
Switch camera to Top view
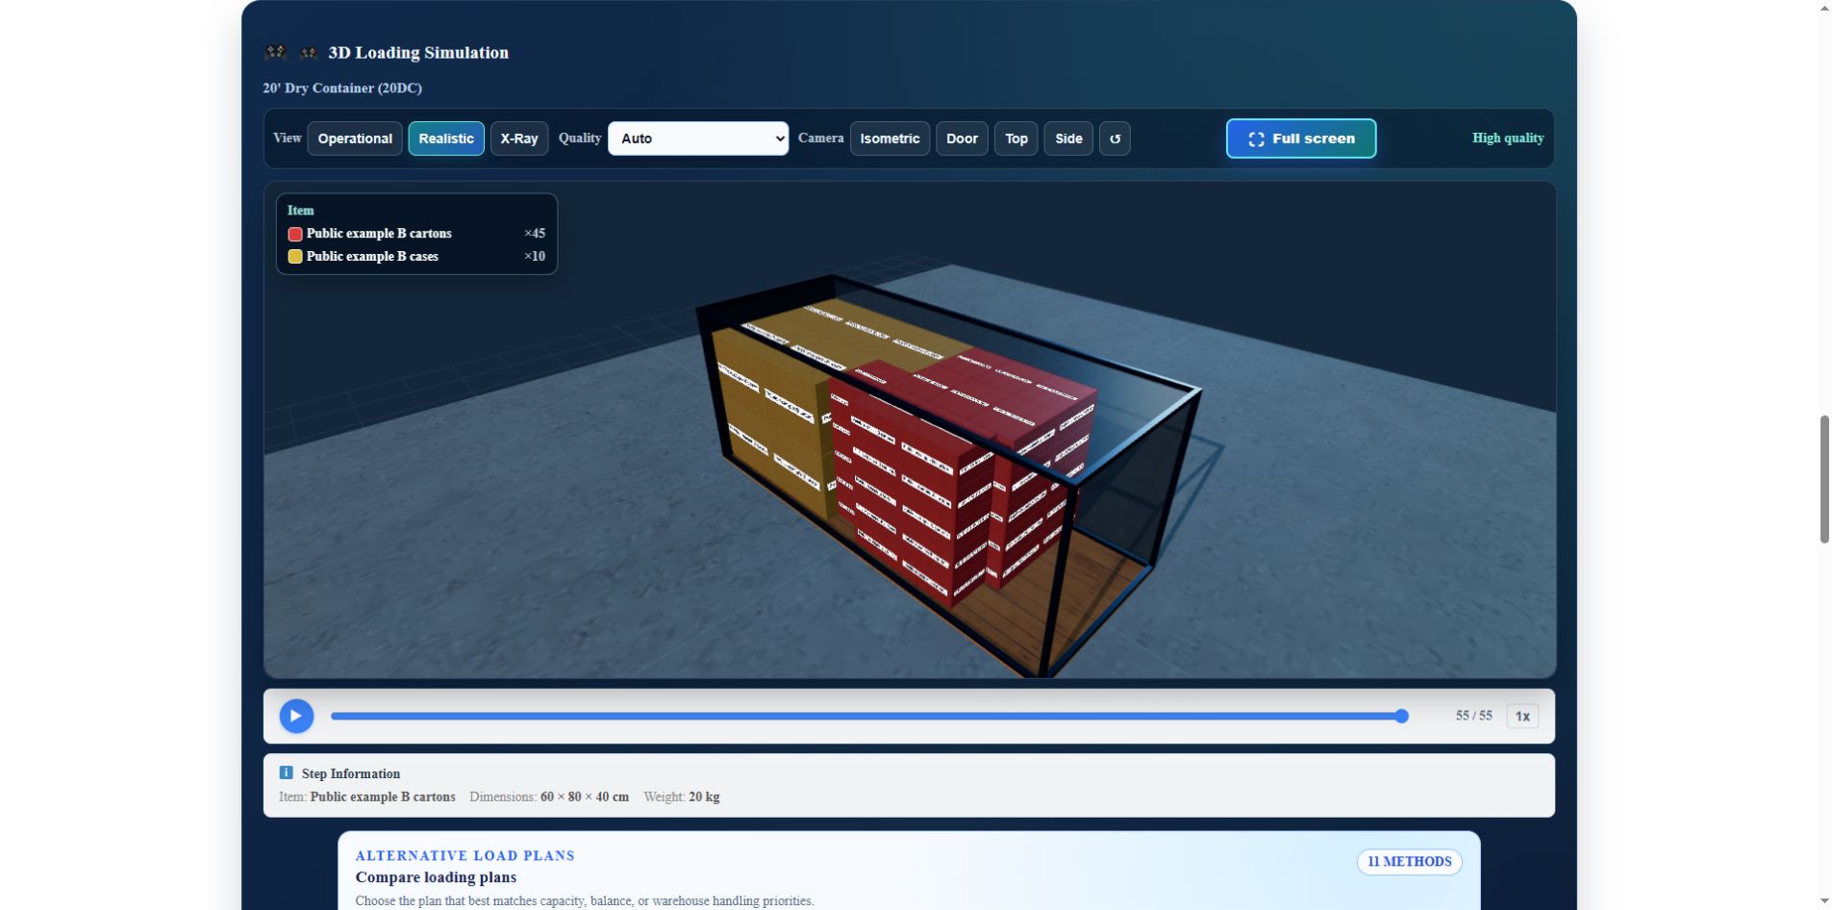pyautogui.click(x=1016, y=139)
